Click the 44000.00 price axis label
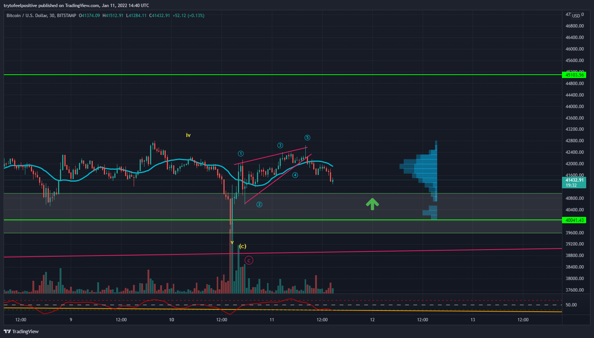The height and width of the screenshot is (338, 594). pos(575,107)
